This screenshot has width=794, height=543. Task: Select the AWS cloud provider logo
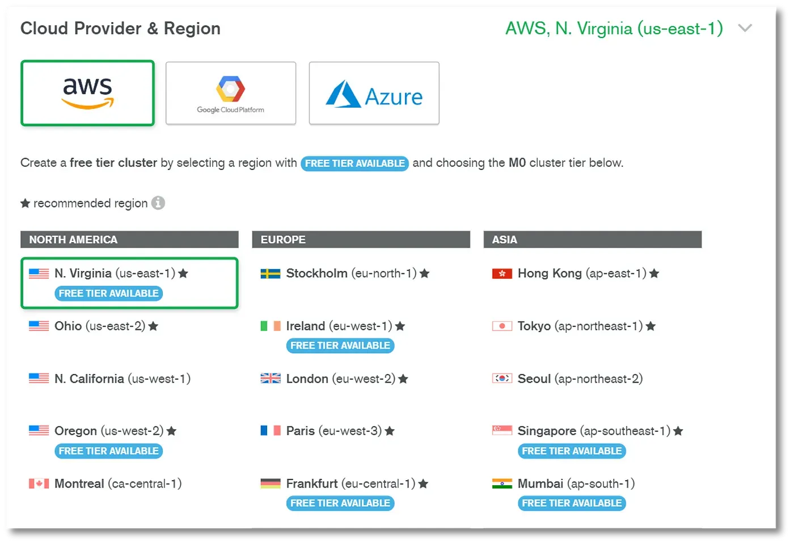tap(87, 93)
